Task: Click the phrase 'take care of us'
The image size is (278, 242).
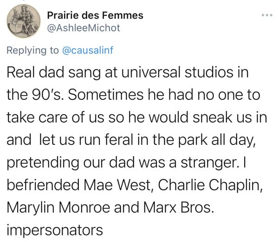Action: (x=55, y=118)
